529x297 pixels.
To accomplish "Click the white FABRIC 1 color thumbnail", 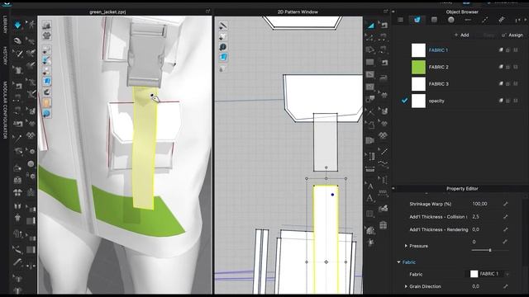I will pos(418,50).
